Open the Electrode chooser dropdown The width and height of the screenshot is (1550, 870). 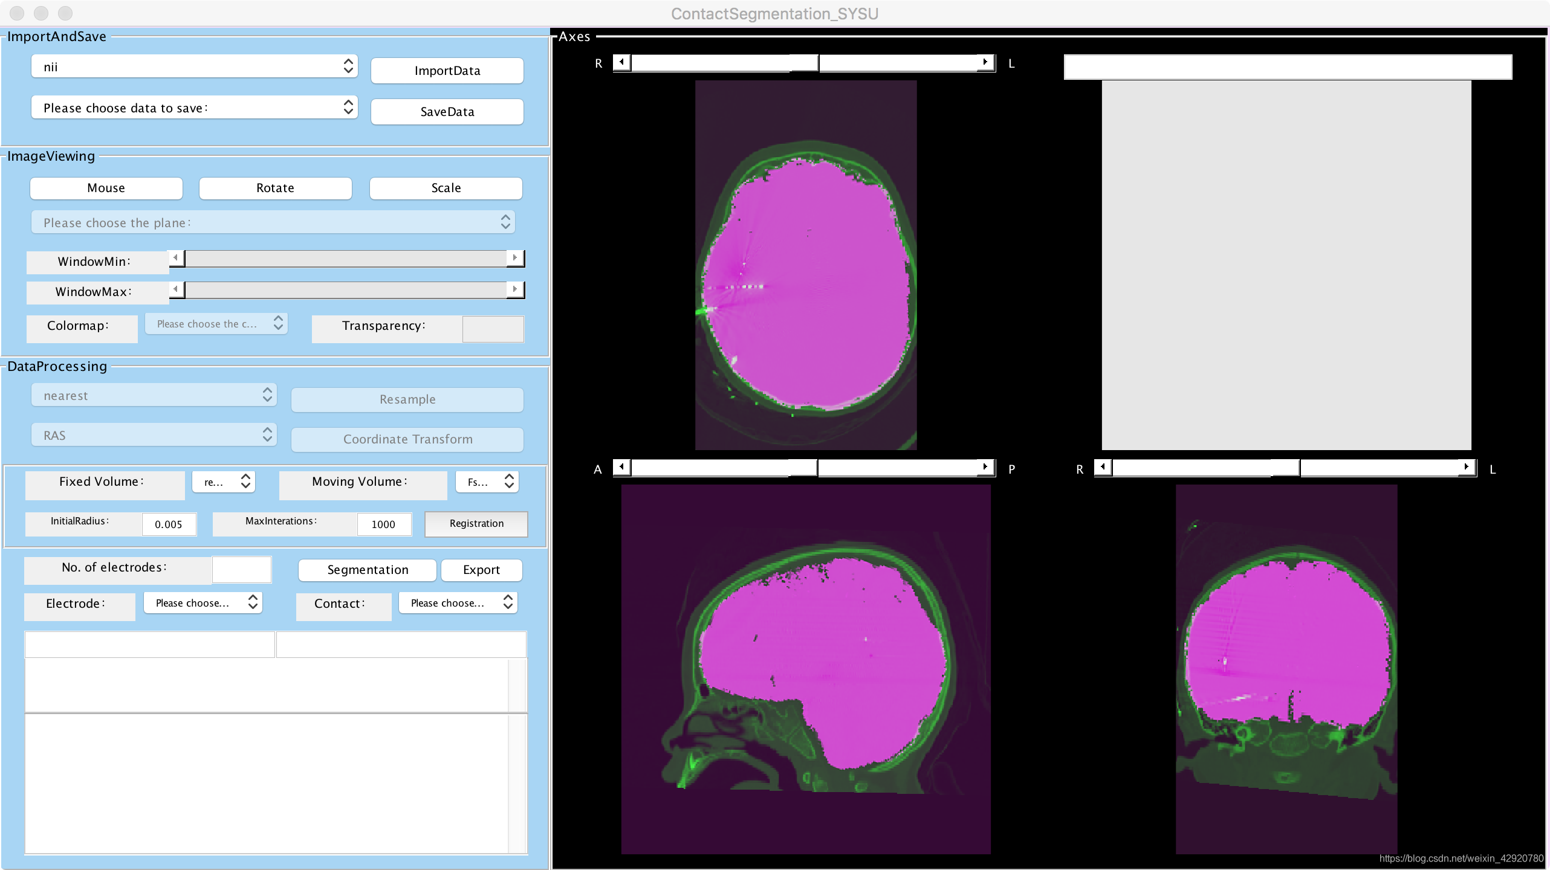click(x=203, y=602)
